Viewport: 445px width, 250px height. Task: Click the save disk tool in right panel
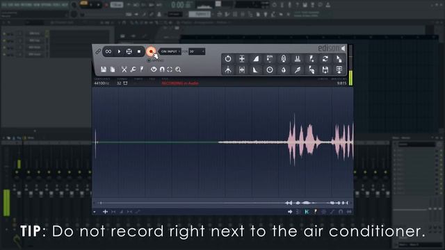[x=325, y=69]
